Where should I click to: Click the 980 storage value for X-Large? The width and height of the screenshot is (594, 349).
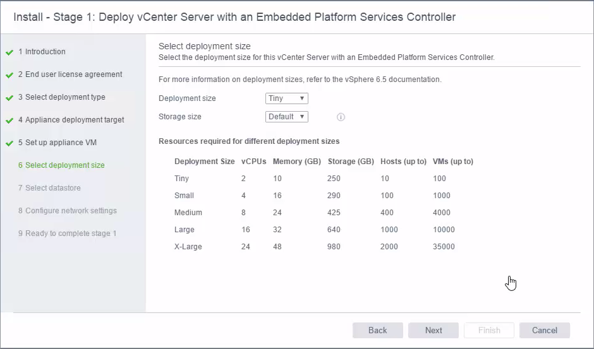coord(334,246)
